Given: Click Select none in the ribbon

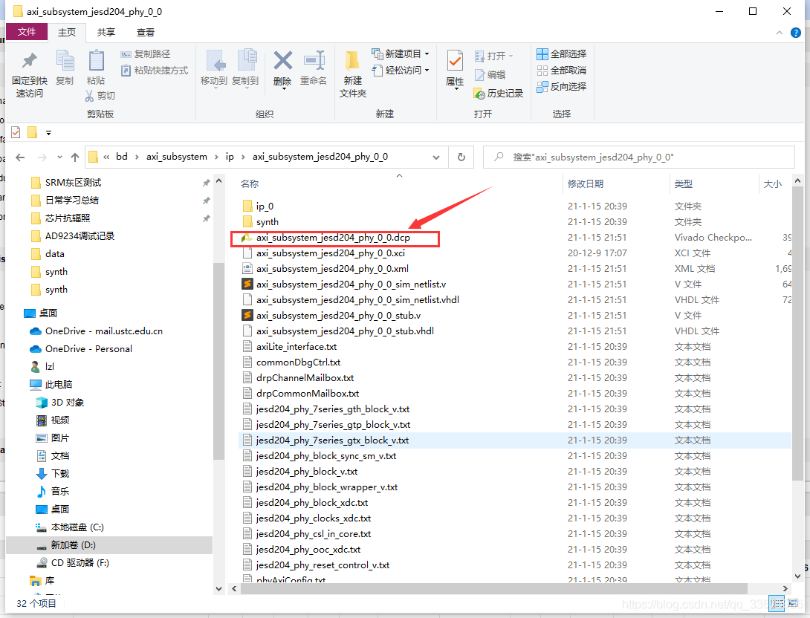Looking at the screenshot, I should click(562, 71).
